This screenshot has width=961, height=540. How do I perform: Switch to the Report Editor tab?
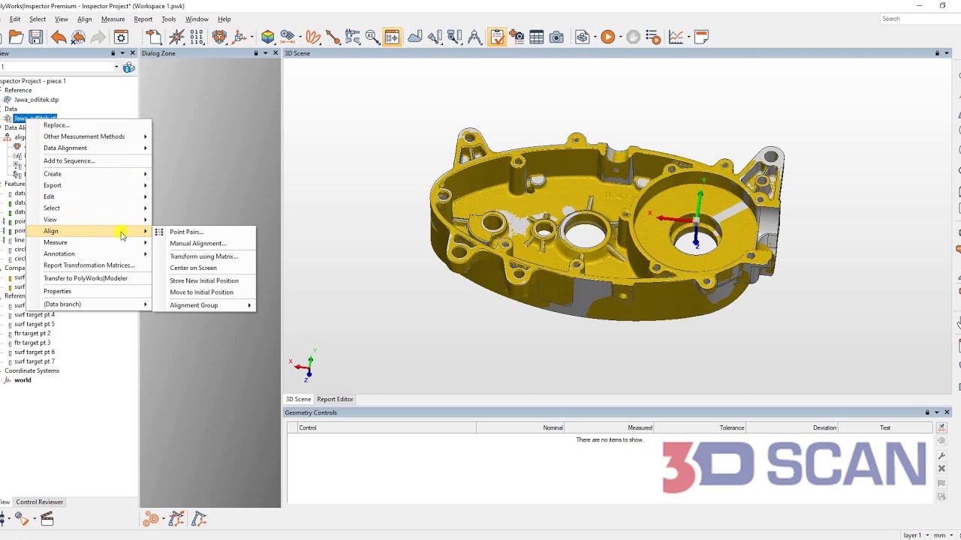[x=335, y=399]
